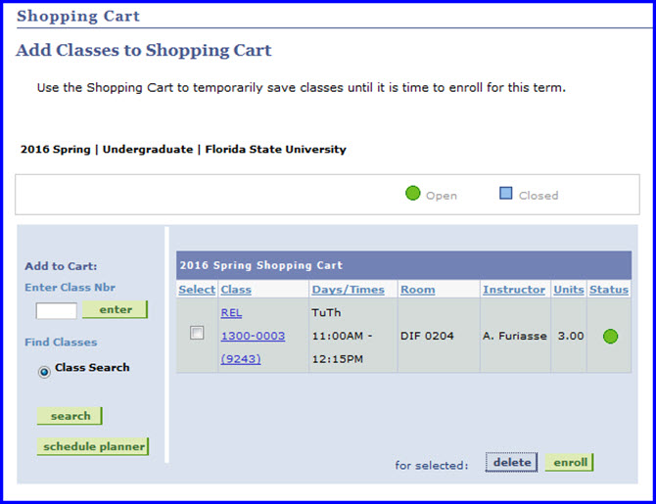Open the schedule planner
656x504 pixels.
pos(93,446)
